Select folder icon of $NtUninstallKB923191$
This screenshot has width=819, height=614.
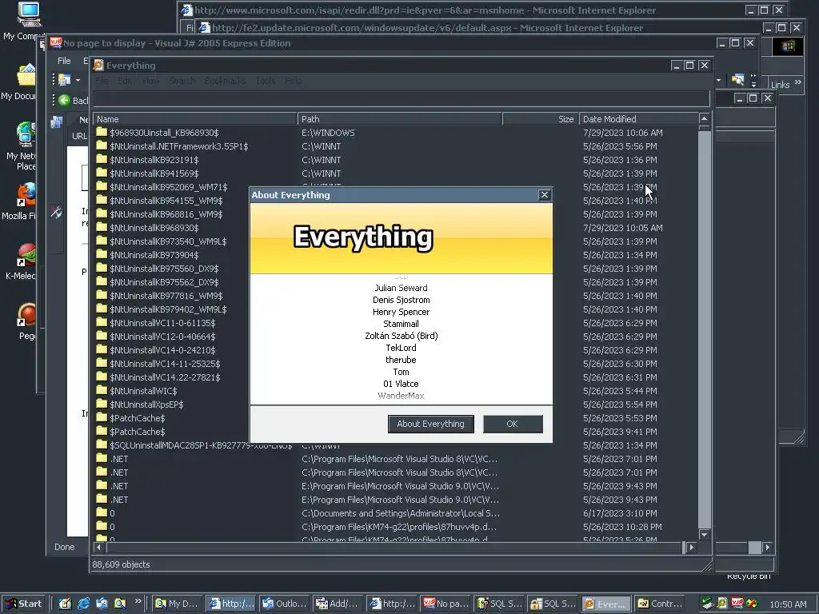pos(102,159)
